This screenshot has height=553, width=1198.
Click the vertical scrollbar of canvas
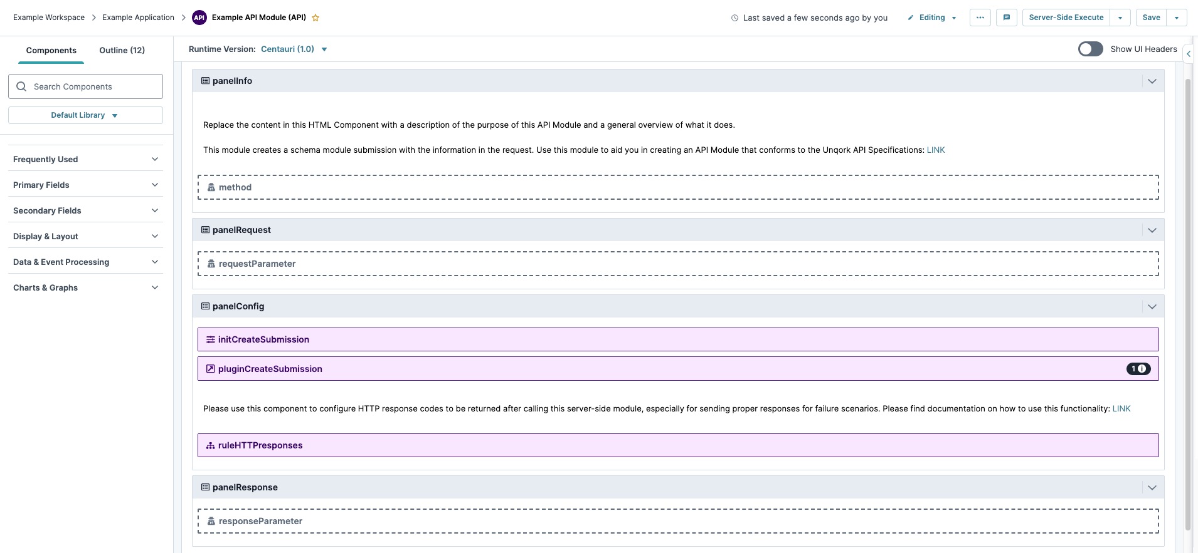[1187, 306]
